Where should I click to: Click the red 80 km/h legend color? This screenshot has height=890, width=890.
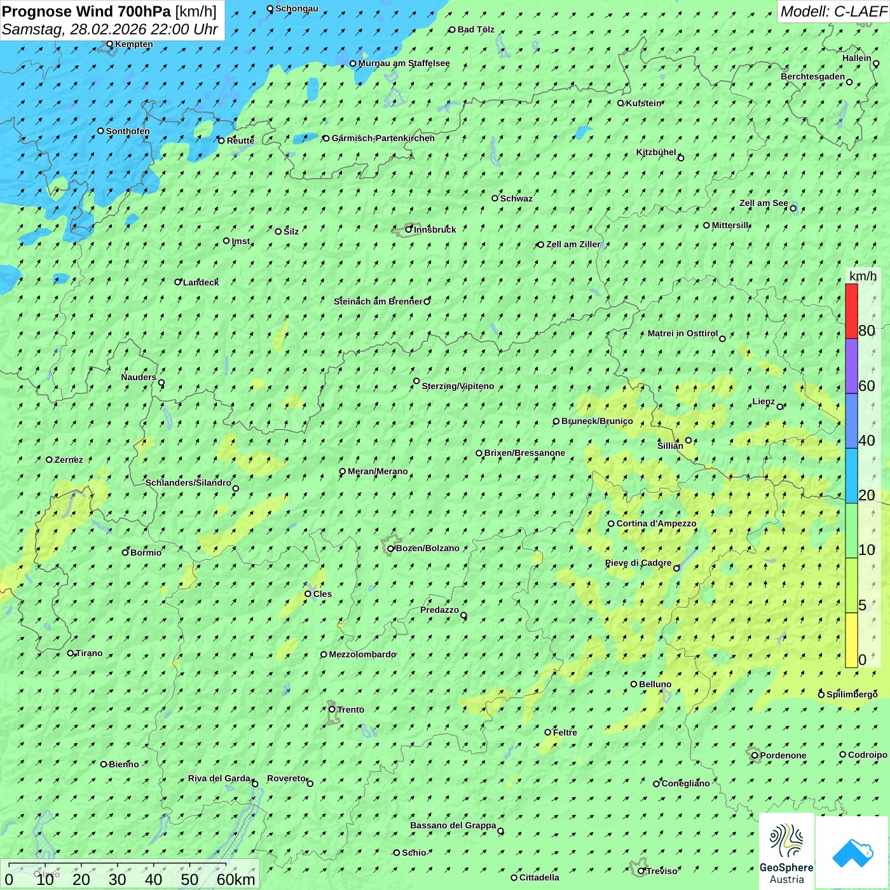click(x=851, y=311)
